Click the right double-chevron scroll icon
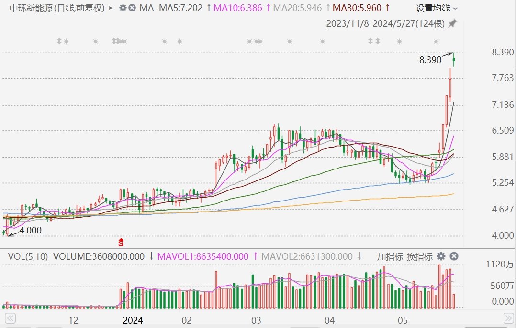The height and width of the screenshot is (328, 516). point(509,318)
